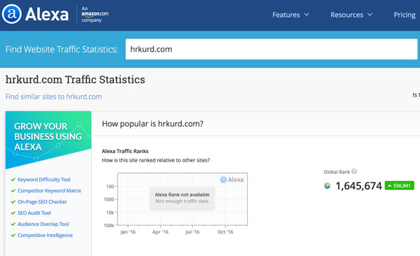
Task: Click the green checkmark beside Keyword Difficulty Tool
Action: coord(13,180)
